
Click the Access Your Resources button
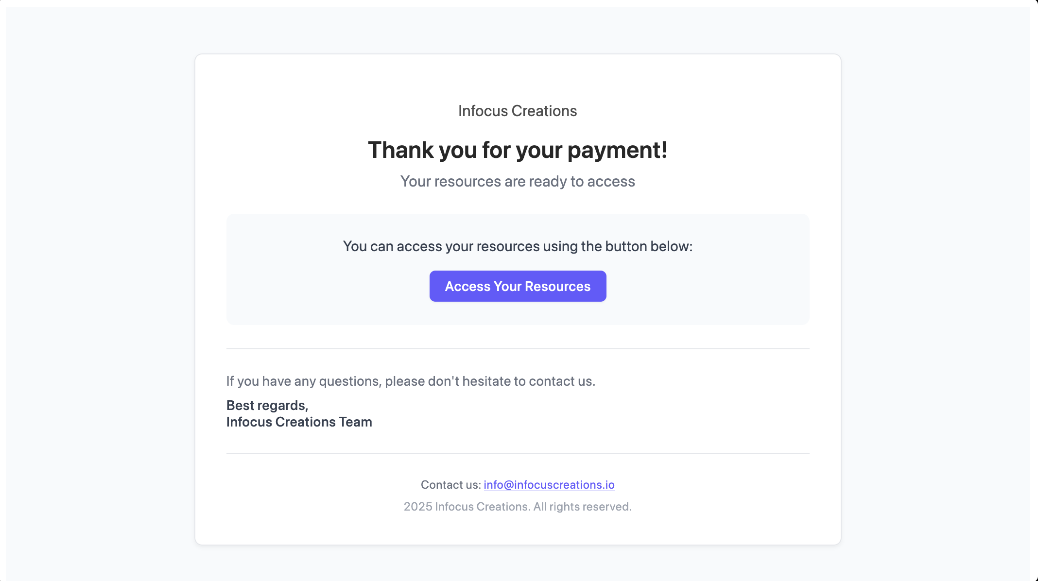[x=518, y=286]
